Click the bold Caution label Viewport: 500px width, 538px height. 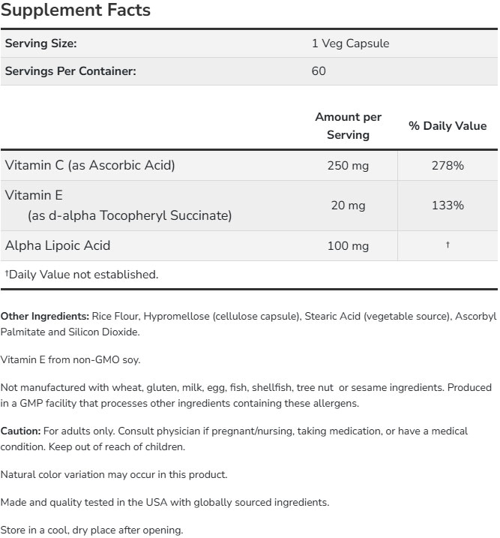(x=20, y=431)
